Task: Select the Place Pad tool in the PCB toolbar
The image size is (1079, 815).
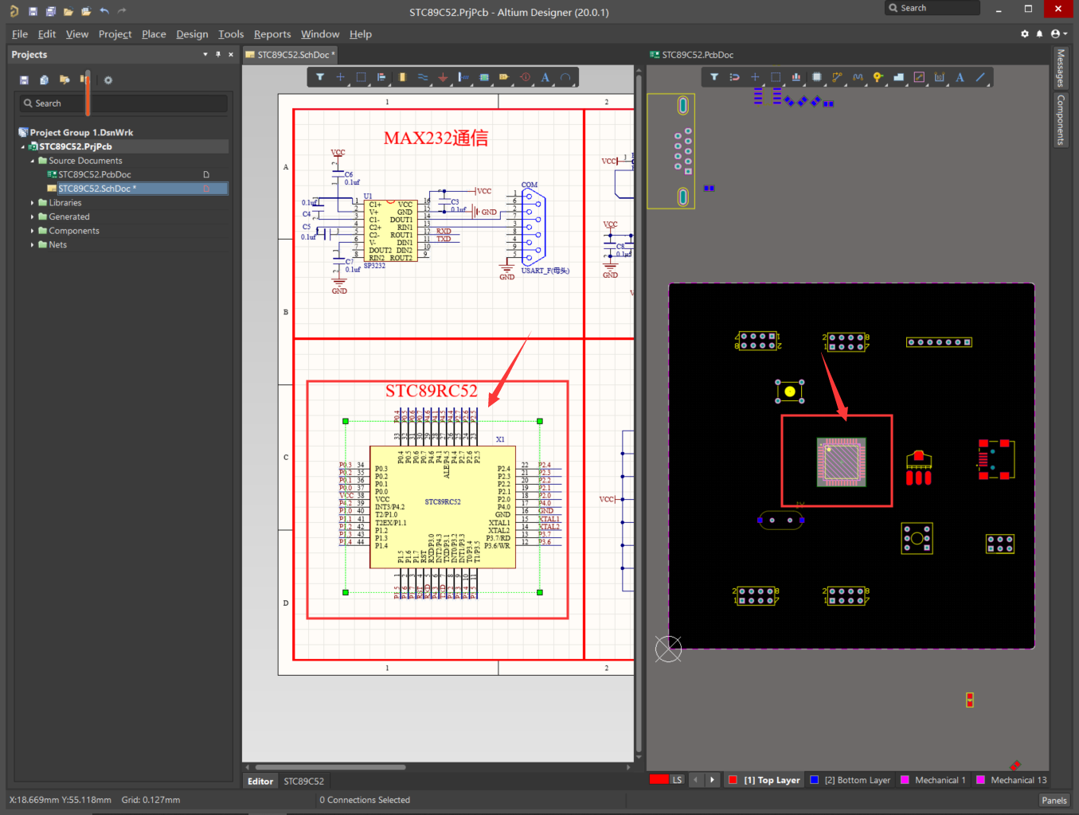Action: (x=878, y=76)
